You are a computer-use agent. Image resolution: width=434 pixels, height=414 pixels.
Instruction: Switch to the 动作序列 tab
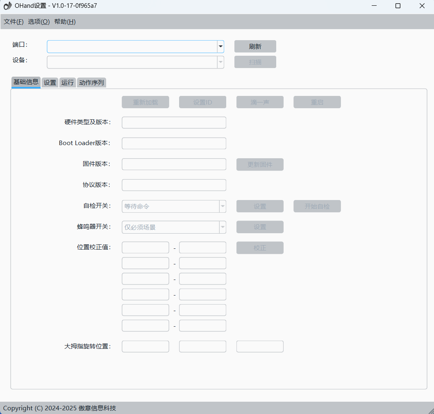pos(91,83)
